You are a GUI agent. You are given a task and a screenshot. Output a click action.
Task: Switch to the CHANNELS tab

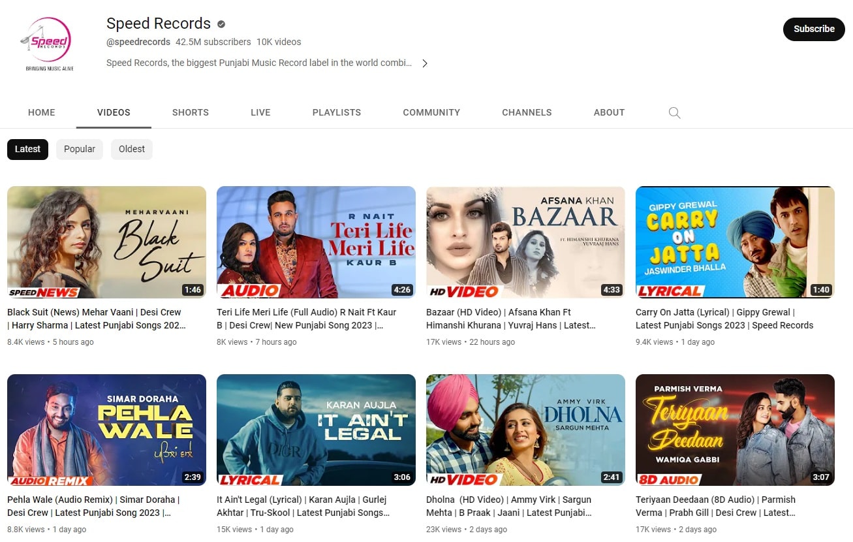tap(527, 112)
